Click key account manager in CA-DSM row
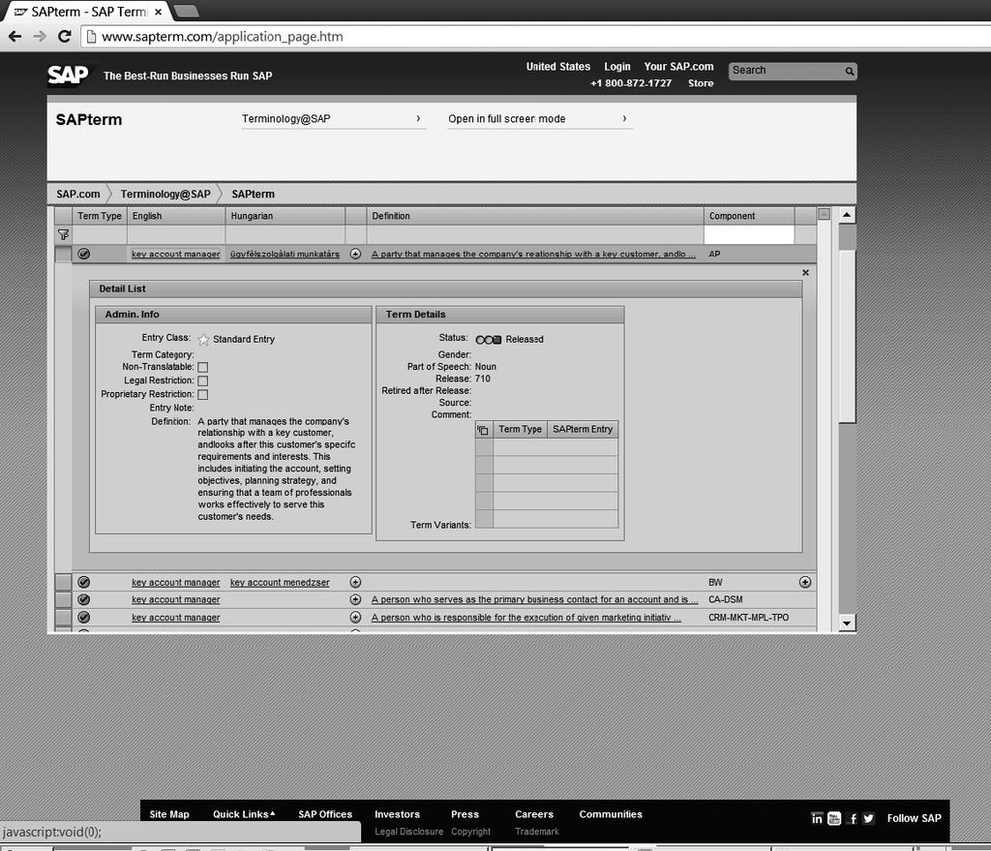Viewport: 991px width, 851px height. point(176,599)
